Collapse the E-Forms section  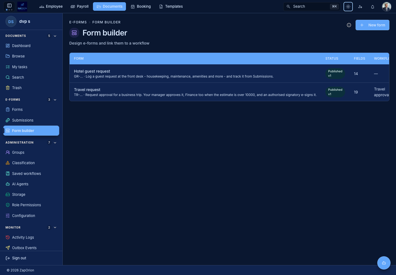pyautogui.click(x=55, y=100)
